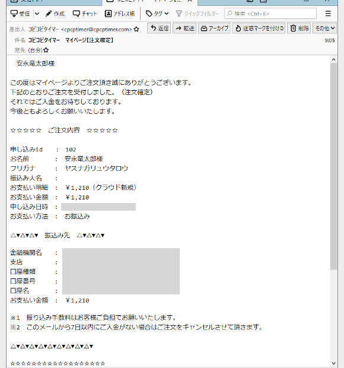The width and height of the screenshot is (344, 368).
Task: Toggle the クイックフィルター quick filter
Action: click(x=198, y=14)
